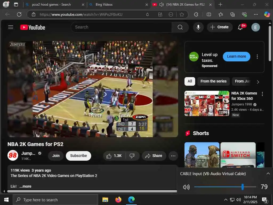Toggle Edge split screen view
This screenshot has width=273, height=205.
209,14
